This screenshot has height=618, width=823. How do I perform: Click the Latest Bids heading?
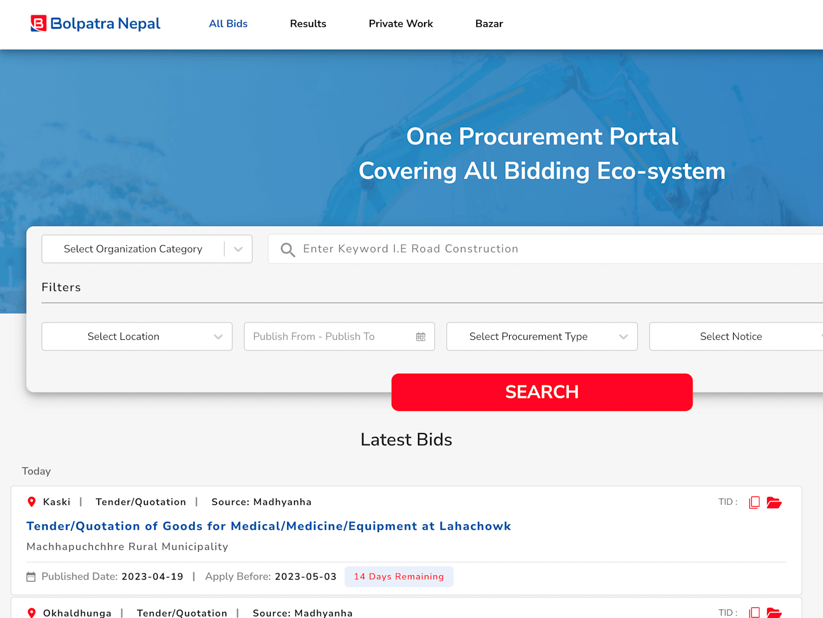(406, 440)
